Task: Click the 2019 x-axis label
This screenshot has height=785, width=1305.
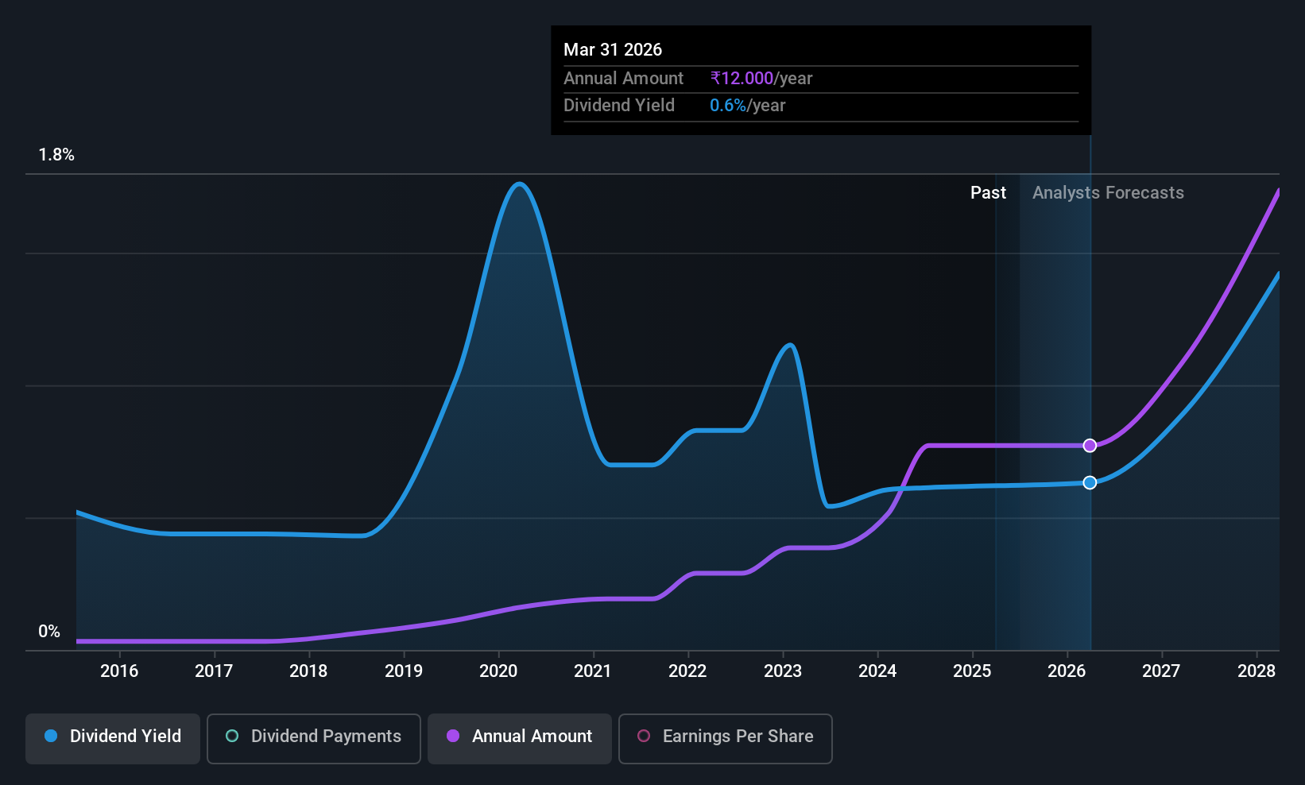Action: tap(404, 671)
